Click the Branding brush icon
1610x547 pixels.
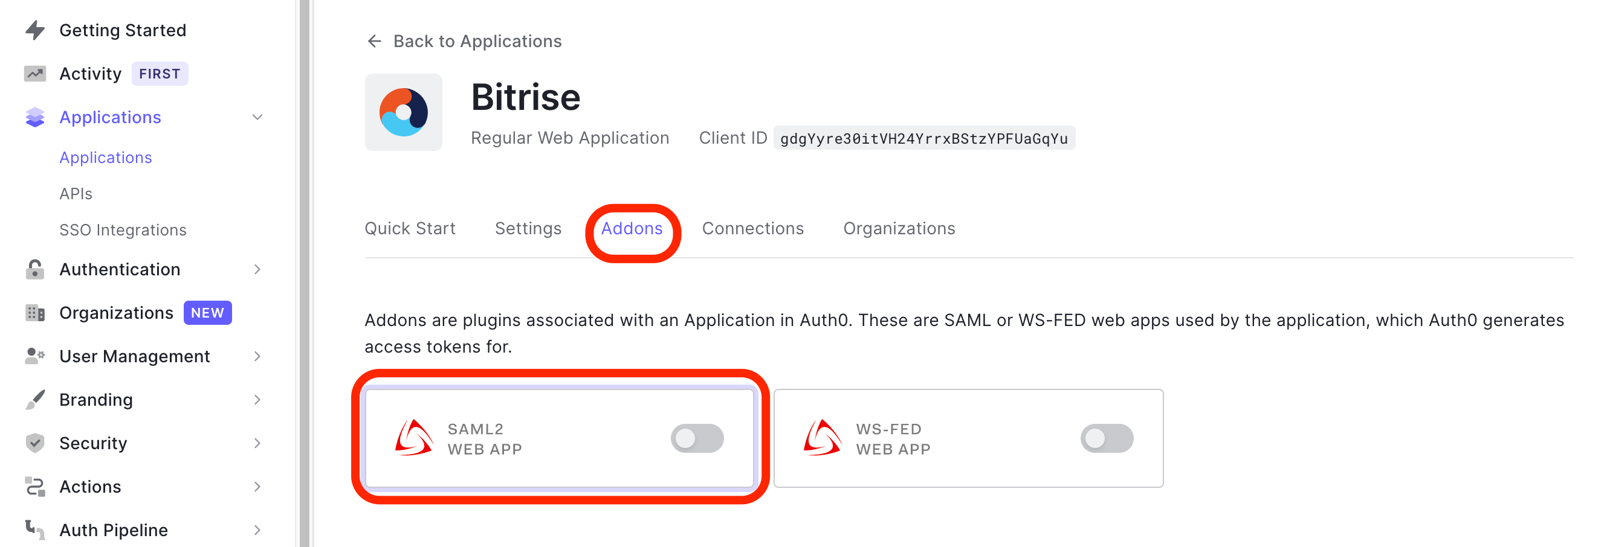35,400
